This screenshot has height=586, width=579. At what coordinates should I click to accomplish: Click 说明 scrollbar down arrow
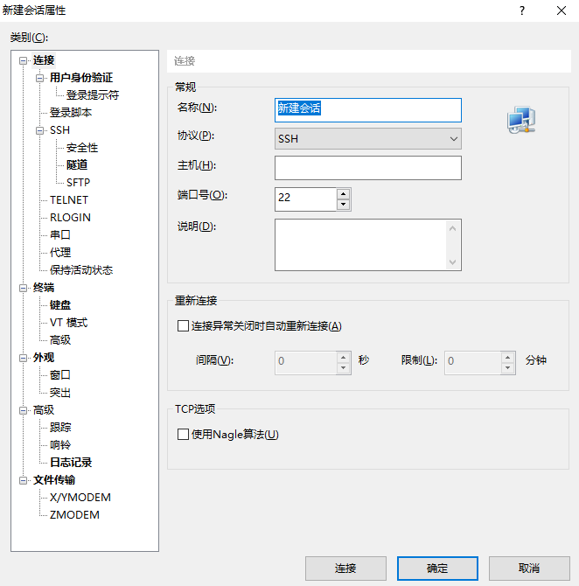pyautogui.click(x=453, y=262)
